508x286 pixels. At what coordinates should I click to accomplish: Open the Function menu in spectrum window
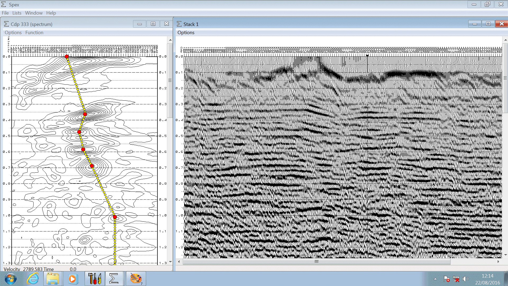tap(34, 33)
